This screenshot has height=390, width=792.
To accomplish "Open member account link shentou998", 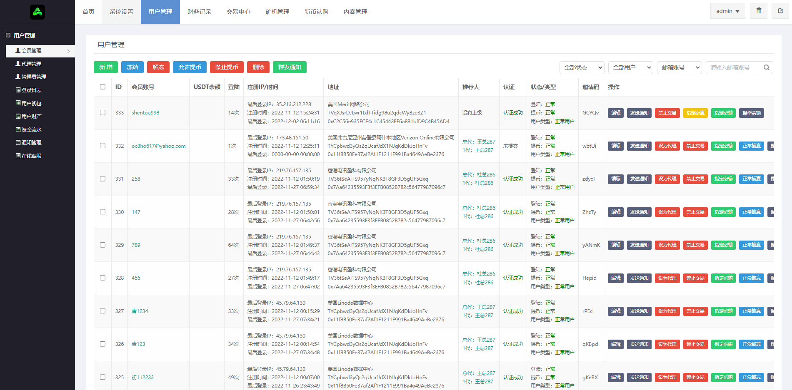I will pyautogui.click(x=145, y=113).
